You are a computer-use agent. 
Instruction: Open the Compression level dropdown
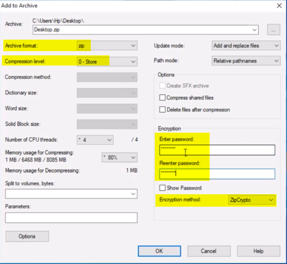click(x=133, y=61)
